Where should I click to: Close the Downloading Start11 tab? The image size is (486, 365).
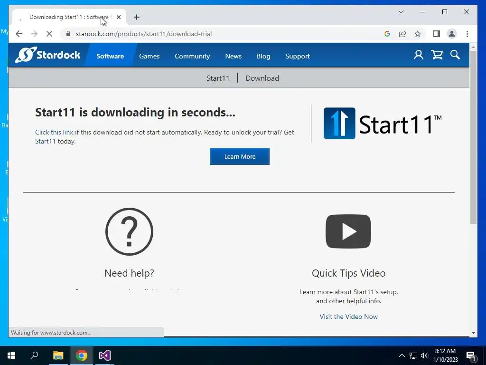118,17
